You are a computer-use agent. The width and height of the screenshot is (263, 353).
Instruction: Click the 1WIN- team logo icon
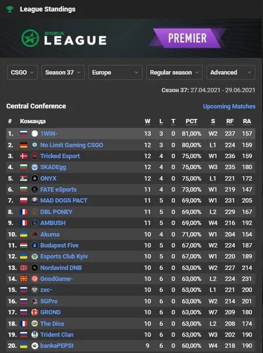[x=34, y=133]
